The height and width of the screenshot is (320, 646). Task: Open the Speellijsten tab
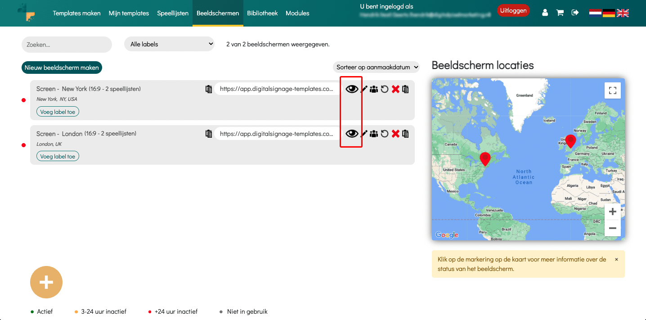pyautogui.click(x=173, y=13)
